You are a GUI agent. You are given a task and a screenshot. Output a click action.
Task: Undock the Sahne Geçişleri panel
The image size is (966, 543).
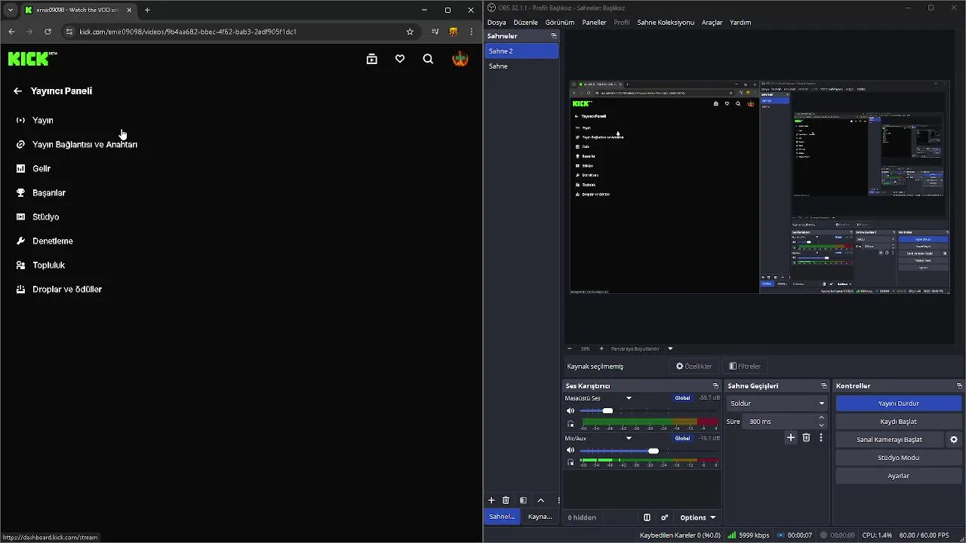[823, 386]
